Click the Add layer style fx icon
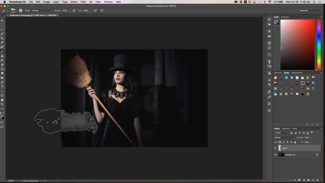The width and height of the screenshot is (325, 183). coord(295,180)
